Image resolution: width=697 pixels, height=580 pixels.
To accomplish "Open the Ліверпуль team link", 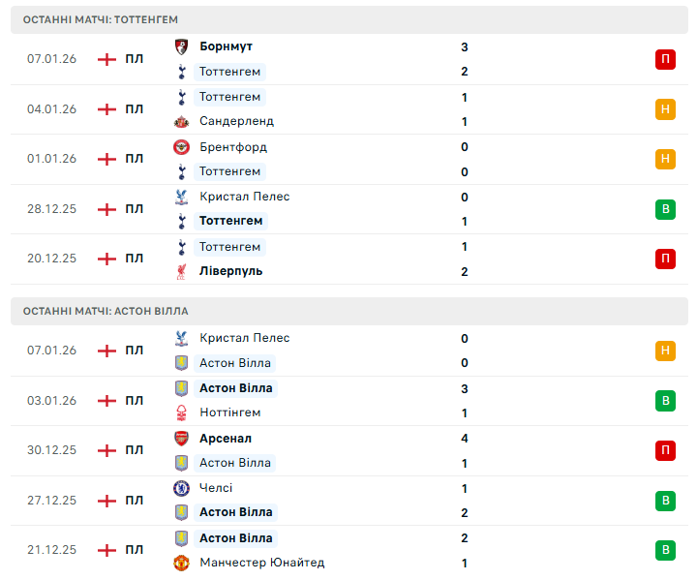I will click(x=230, y=271).
